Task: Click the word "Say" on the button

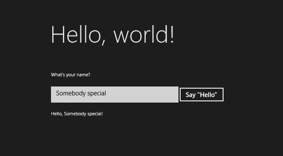Action: pos(191,95)
